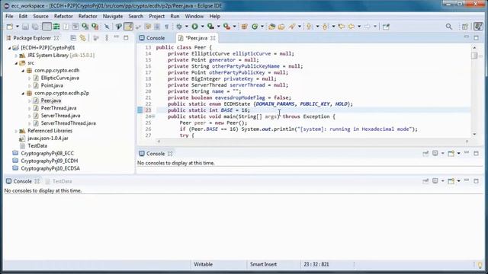Screen dimensions: 488x274
Task: Click the New Java Class icon
Action: point(255,27)
